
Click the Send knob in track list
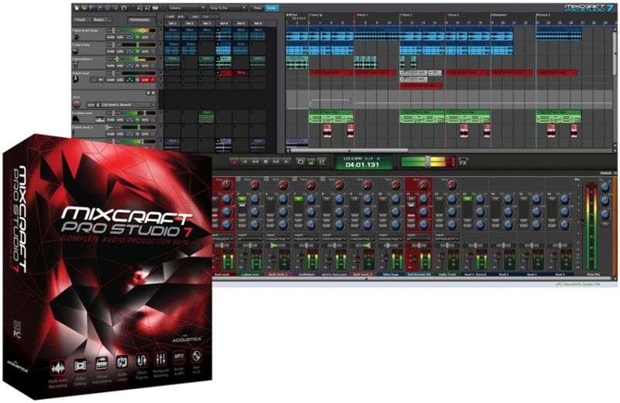click(76, 104)
